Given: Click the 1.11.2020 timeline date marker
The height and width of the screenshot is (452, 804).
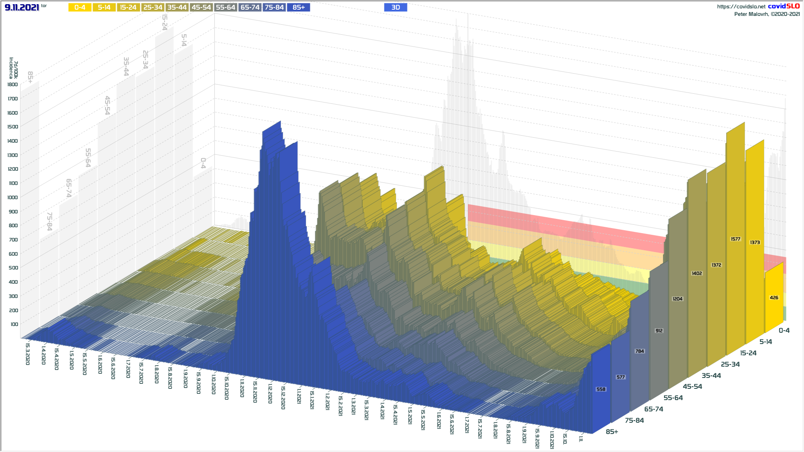Looking at the screenshot, I should click(x=242, y=388).
